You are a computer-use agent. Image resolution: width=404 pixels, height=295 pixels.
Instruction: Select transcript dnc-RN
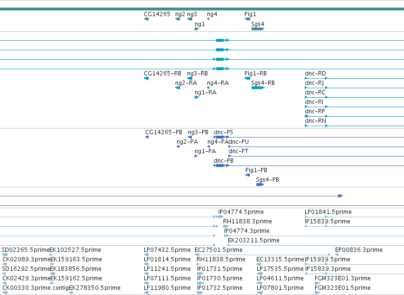(x=315, y=121)
